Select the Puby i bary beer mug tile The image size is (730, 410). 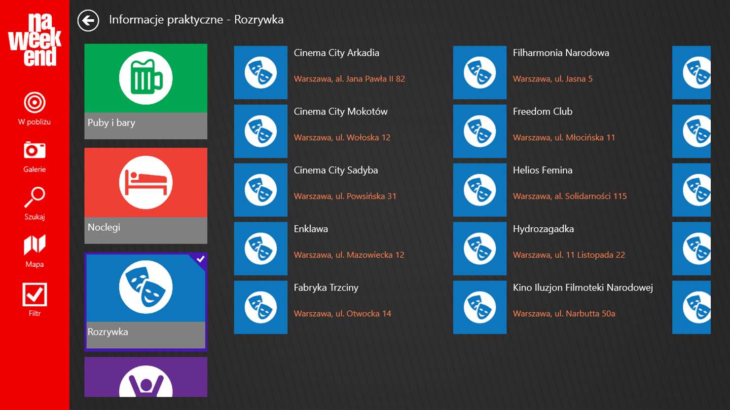146,91
